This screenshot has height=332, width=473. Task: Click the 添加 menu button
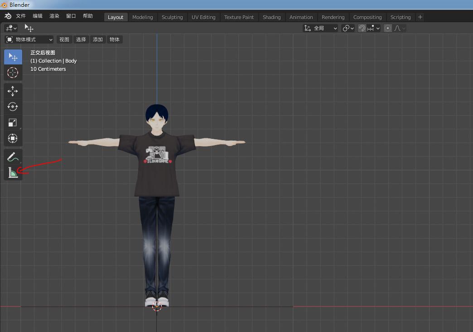click(98, 39)
